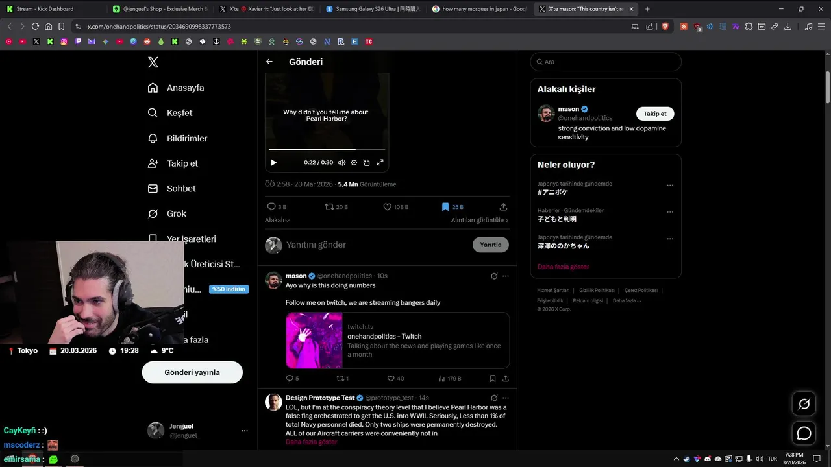This screenshot has width=831, height=467.
Task: Open Alıntıları görüntüle link
Action: click(480, 220)
